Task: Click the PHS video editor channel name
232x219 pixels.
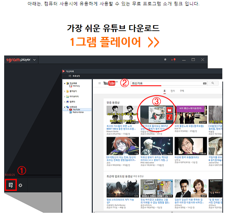Action: coord(147,163)
